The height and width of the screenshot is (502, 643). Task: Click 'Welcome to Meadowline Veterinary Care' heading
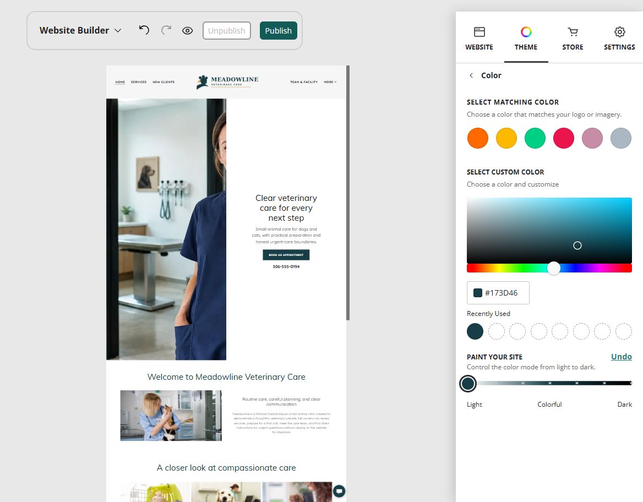point(226,377)
